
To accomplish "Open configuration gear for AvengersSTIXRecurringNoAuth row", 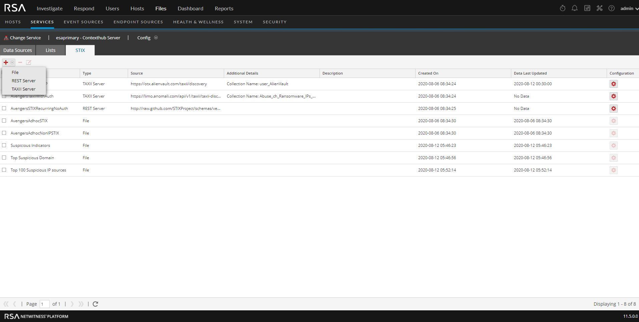I will coord(613,109).
